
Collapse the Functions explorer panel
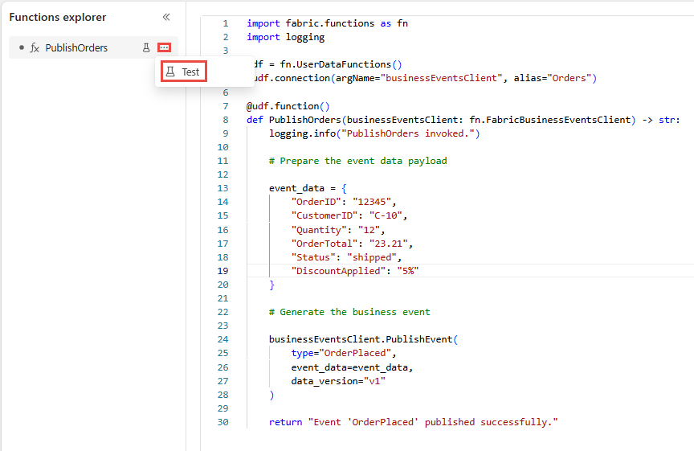(166, 17)
